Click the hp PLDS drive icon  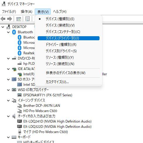[x=20, y=64]
